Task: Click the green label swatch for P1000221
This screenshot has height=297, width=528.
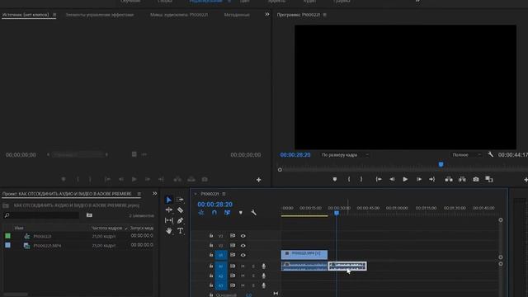Action: [x=7, y=236]
